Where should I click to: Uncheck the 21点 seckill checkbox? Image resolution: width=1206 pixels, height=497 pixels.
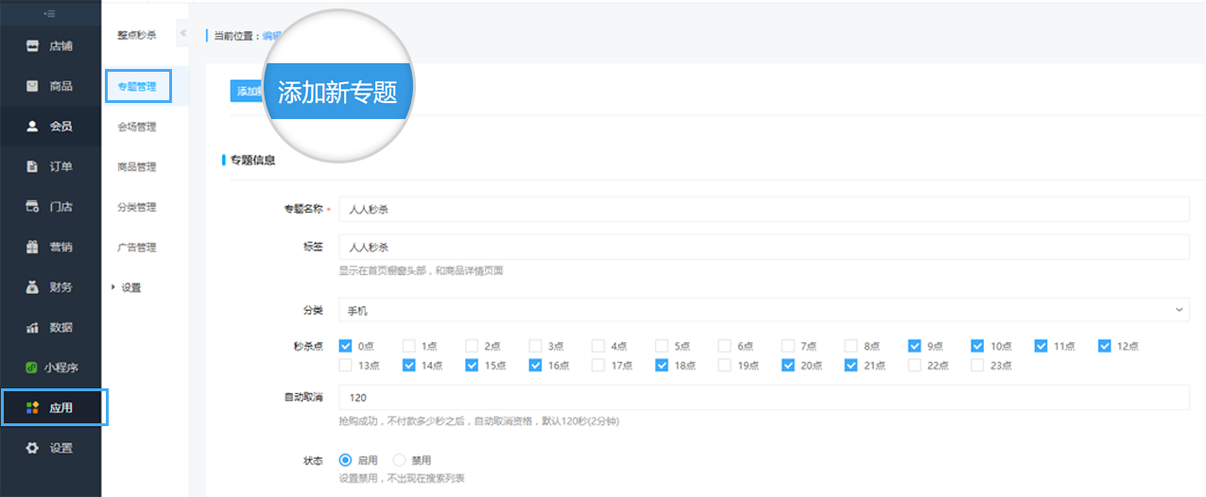[x=852, y=365]
